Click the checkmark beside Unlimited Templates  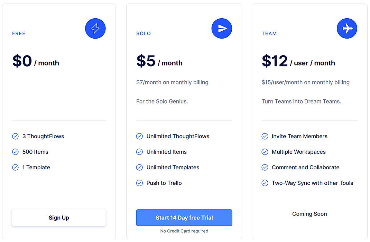click(139, 167)
